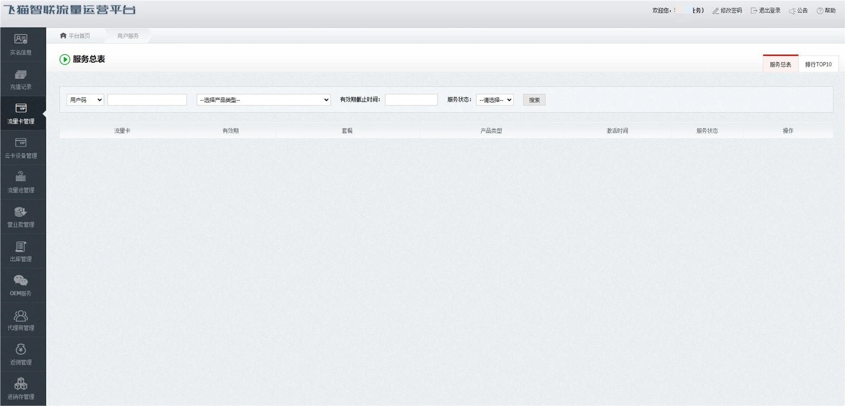Image resolution: width=845 pixels, height=406 pixels.
Task: Click the 搜索 button
Action: click(534, 100)
